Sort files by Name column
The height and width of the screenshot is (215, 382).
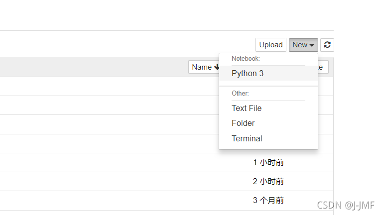[202, 67]
